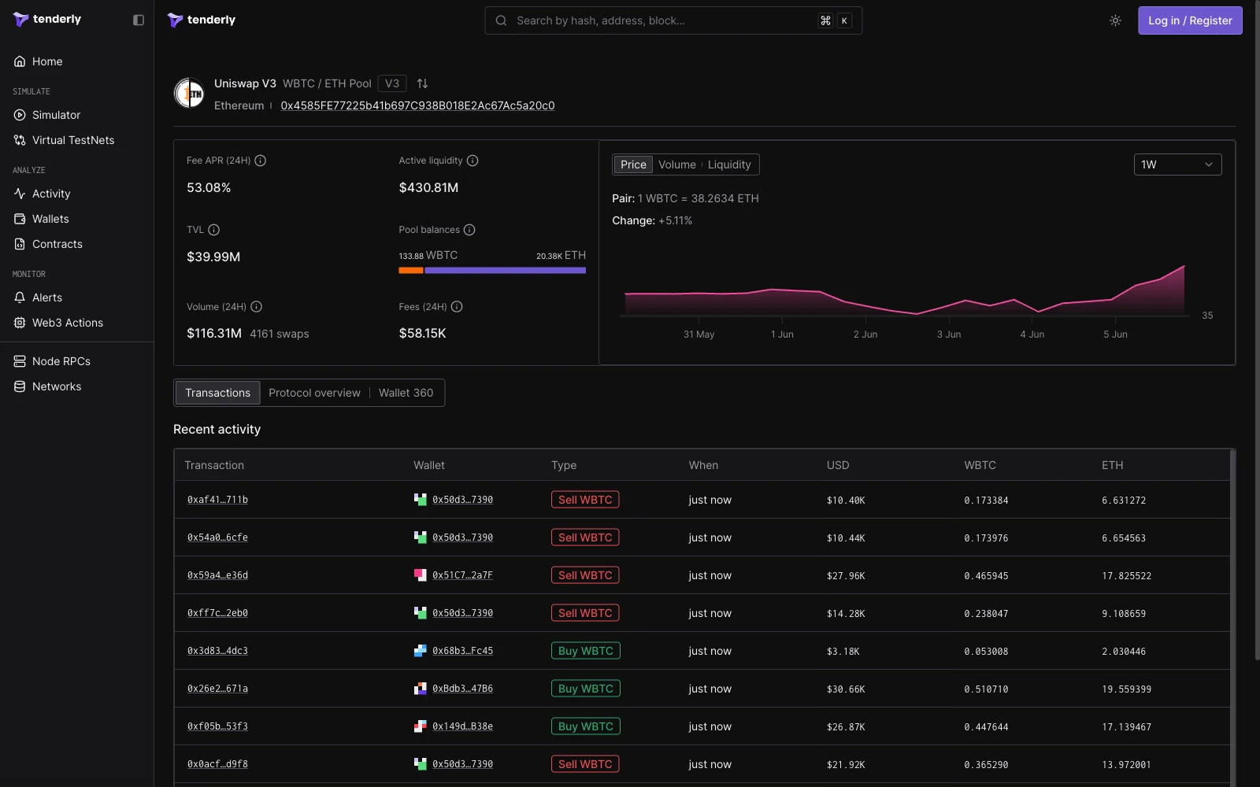The width and height of the screenshot is (1260, 787).
Task: Open the 1W time range dropdown
Action: point(1177,164)
